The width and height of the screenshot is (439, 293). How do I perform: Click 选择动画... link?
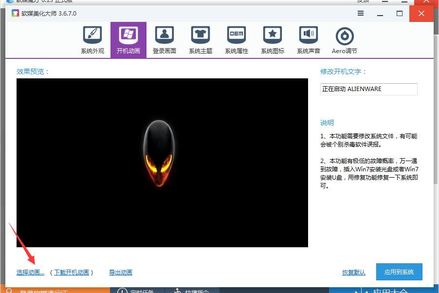point(30,272)
